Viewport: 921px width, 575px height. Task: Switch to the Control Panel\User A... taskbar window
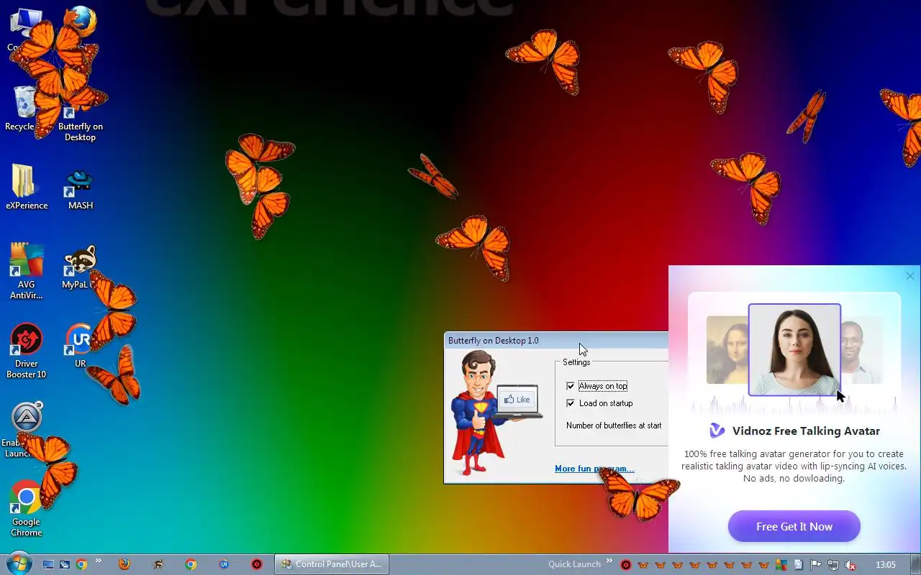332,564
